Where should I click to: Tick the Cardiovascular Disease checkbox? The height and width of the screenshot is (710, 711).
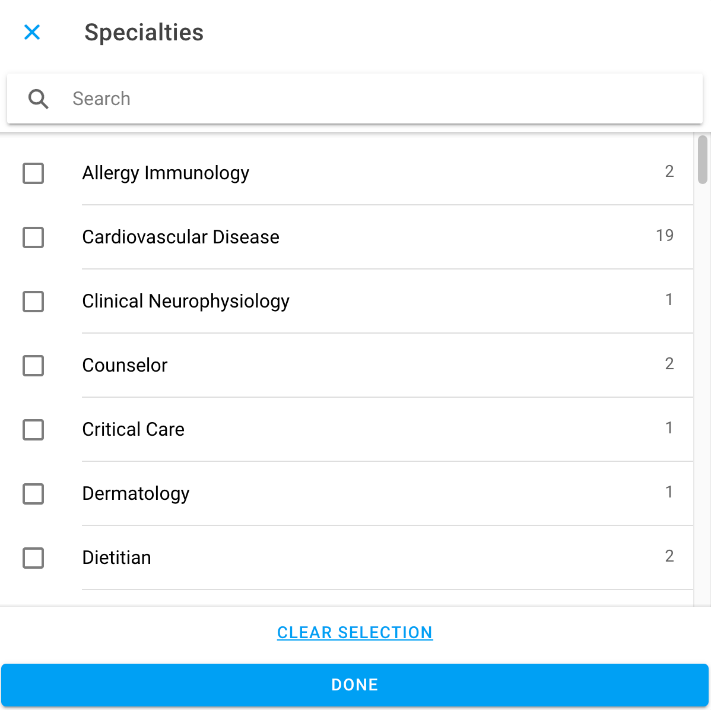click(x=33, y=237)
